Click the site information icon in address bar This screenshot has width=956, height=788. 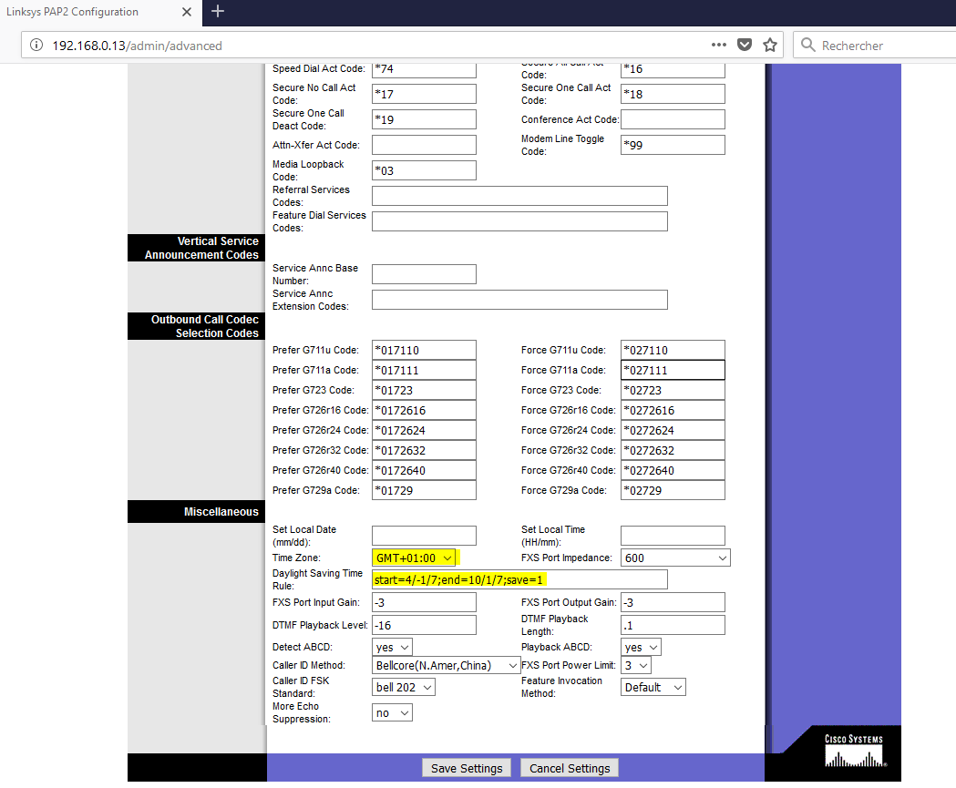36,45
